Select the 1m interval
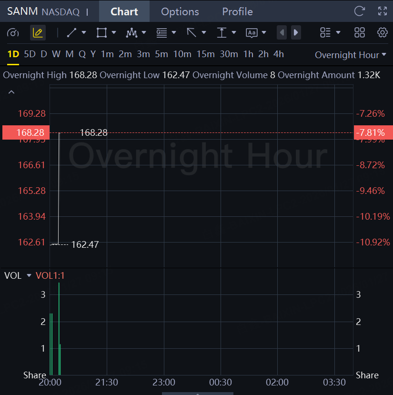This screenshot has width=393, height=395. pyautogui.click(x=107, y=54)
